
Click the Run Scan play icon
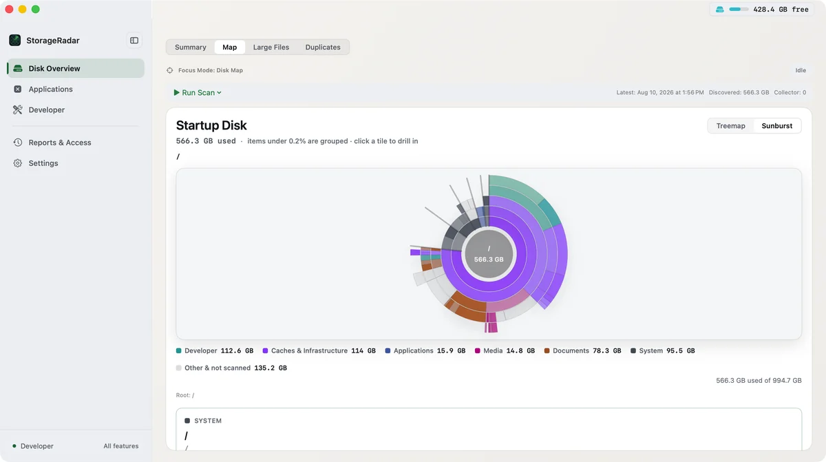click(x=177, y=92)
